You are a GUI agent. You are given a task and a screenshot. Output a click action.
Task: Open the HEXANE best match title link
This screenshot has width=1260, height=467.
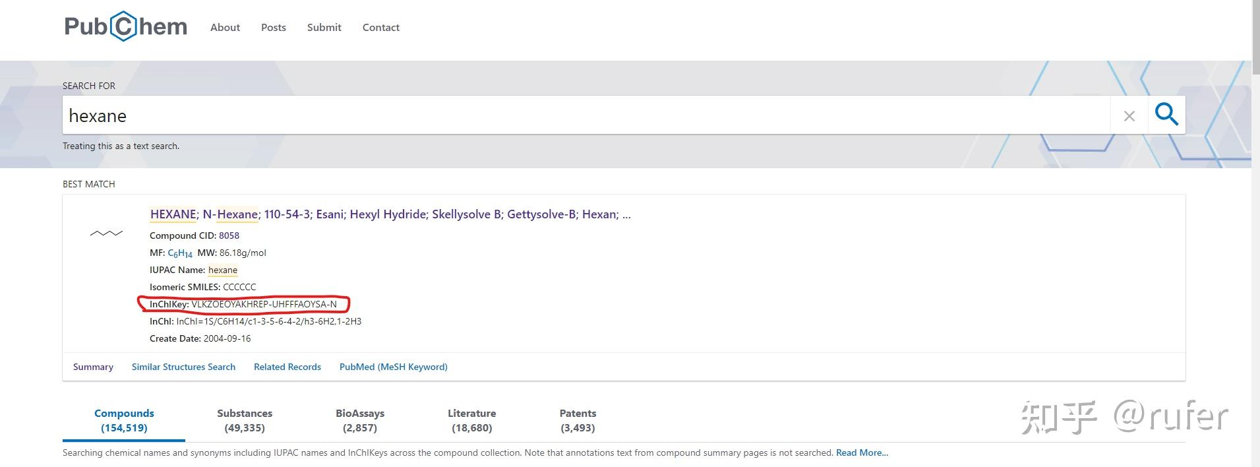[173, 214]
